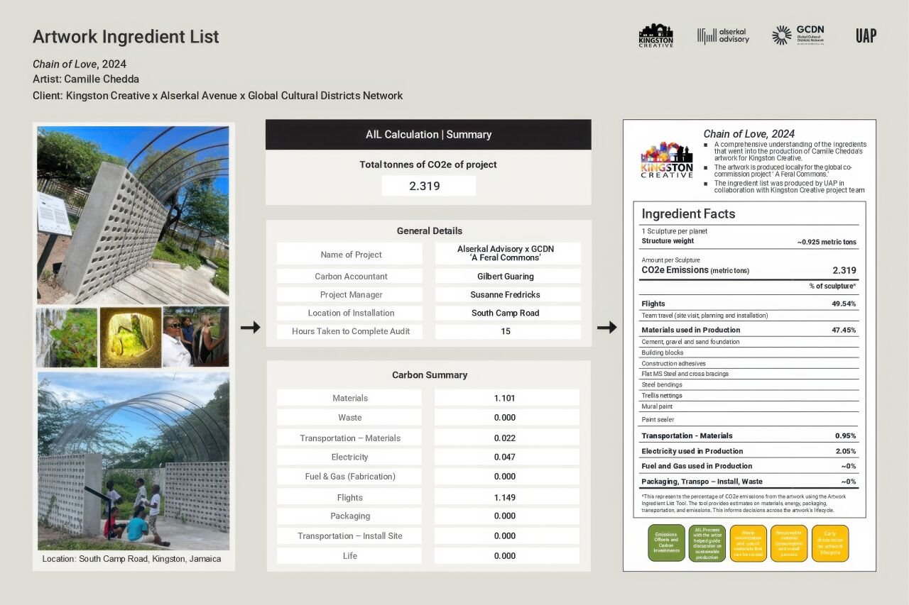
Task: Select the Carbon Accountant label cell
Action: (x=350, y=276)
